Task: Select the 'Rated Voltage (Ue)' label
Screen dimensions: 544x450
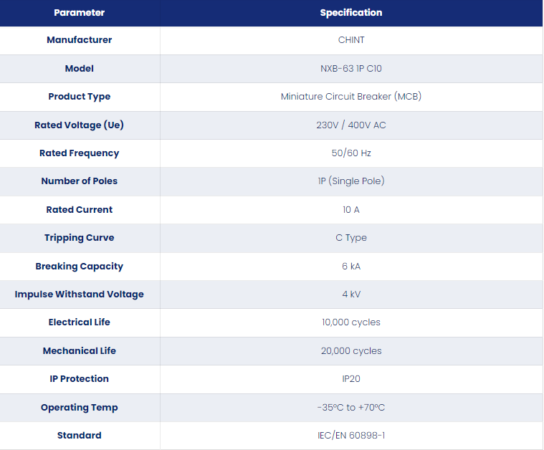Action: [79, 125]
